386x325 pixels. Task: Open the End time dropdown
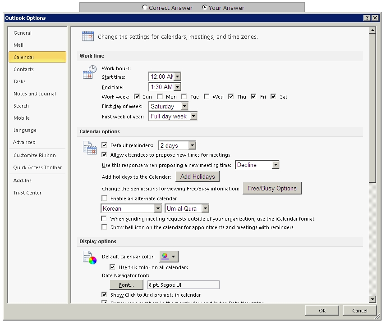[178, 87]
